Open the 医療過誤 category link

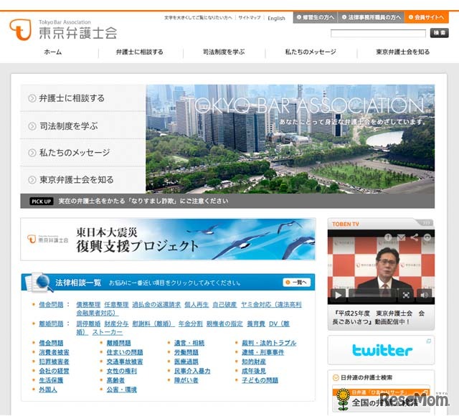(x=186, y=361)
